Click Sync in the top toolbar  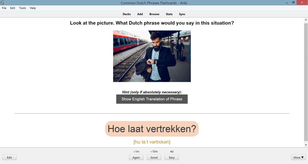coord(182,14)
